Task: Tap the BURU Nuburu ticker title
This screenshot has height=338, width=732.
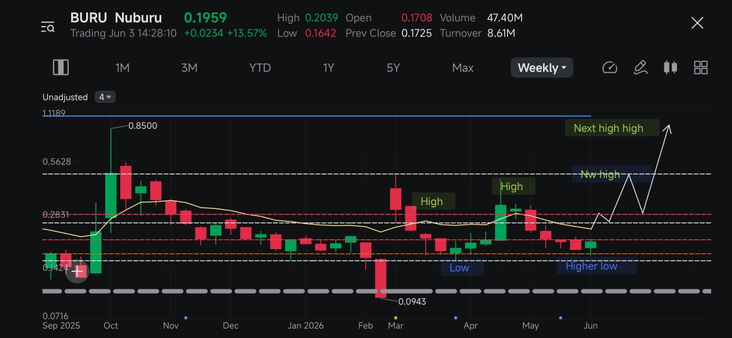Action: (x=116, y=18)
